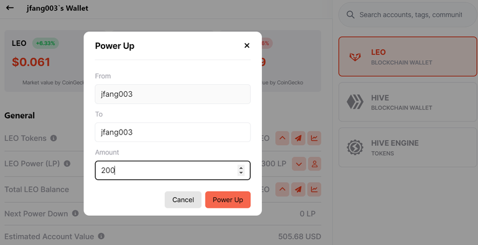Screen dimensions: 478x245
Task: Select the LEO blockchain wallet
Action: pyautogui.click(x=408, y=56)
